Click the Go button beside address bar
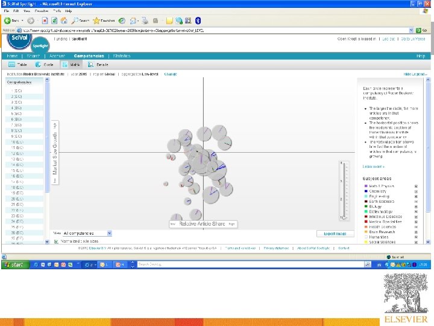434x326 pixels. 421,30
